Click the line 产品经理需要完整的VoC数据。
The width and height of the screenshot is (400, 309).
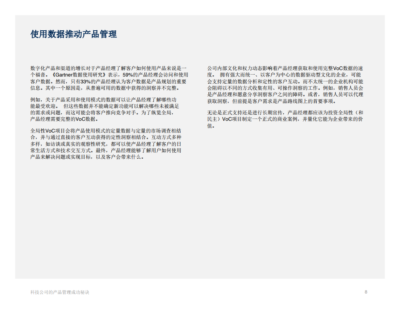(x=65, y=119)
